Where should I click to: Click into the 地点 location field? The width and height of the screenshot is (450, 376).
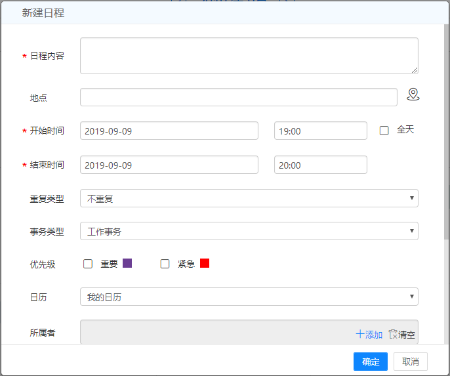(x=238, y=97)
